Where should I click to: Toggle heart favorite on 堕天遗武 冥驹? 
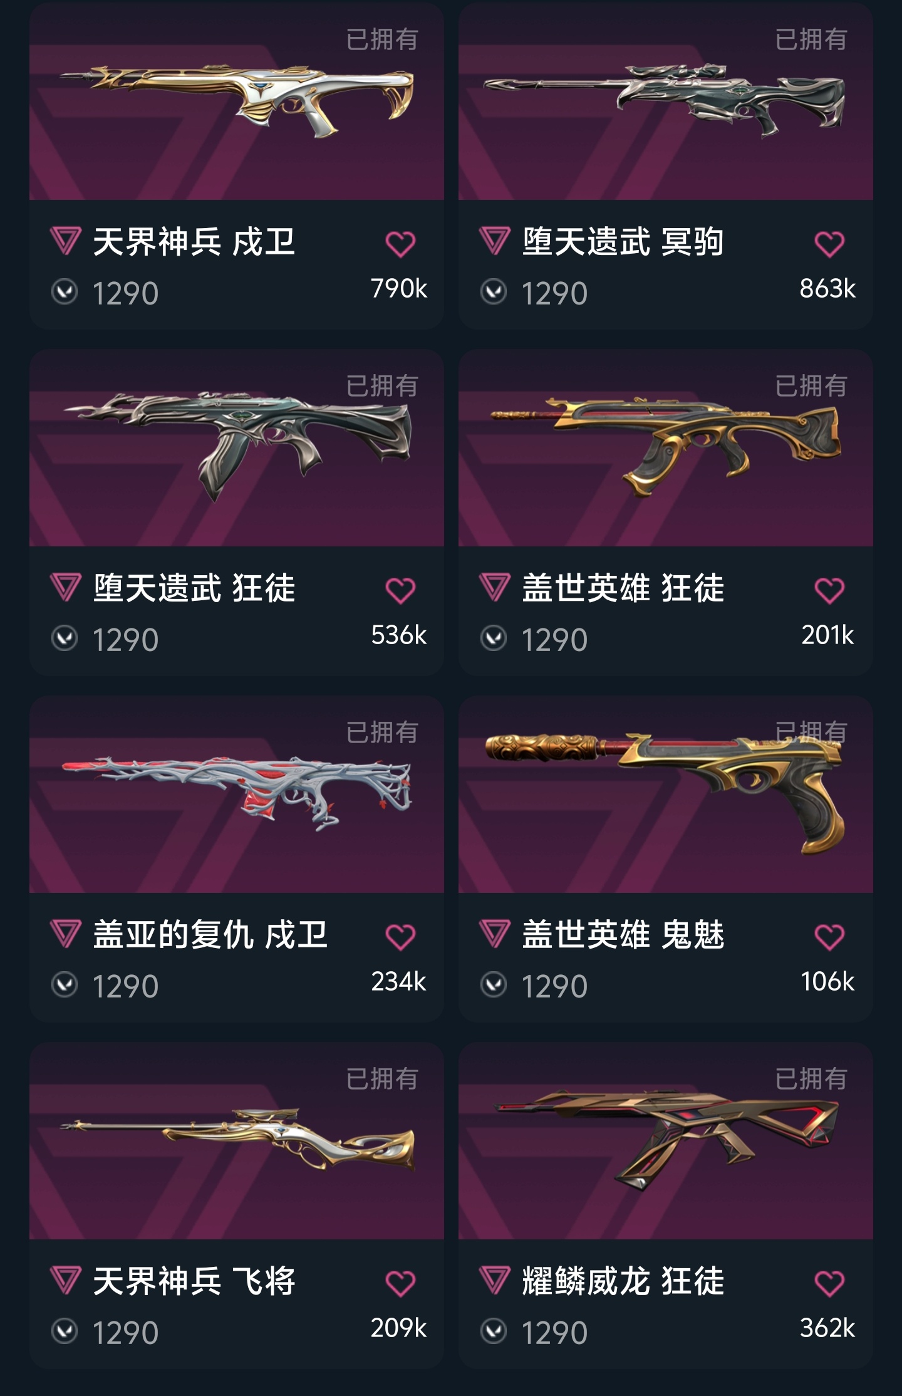[x=829, y=244]
